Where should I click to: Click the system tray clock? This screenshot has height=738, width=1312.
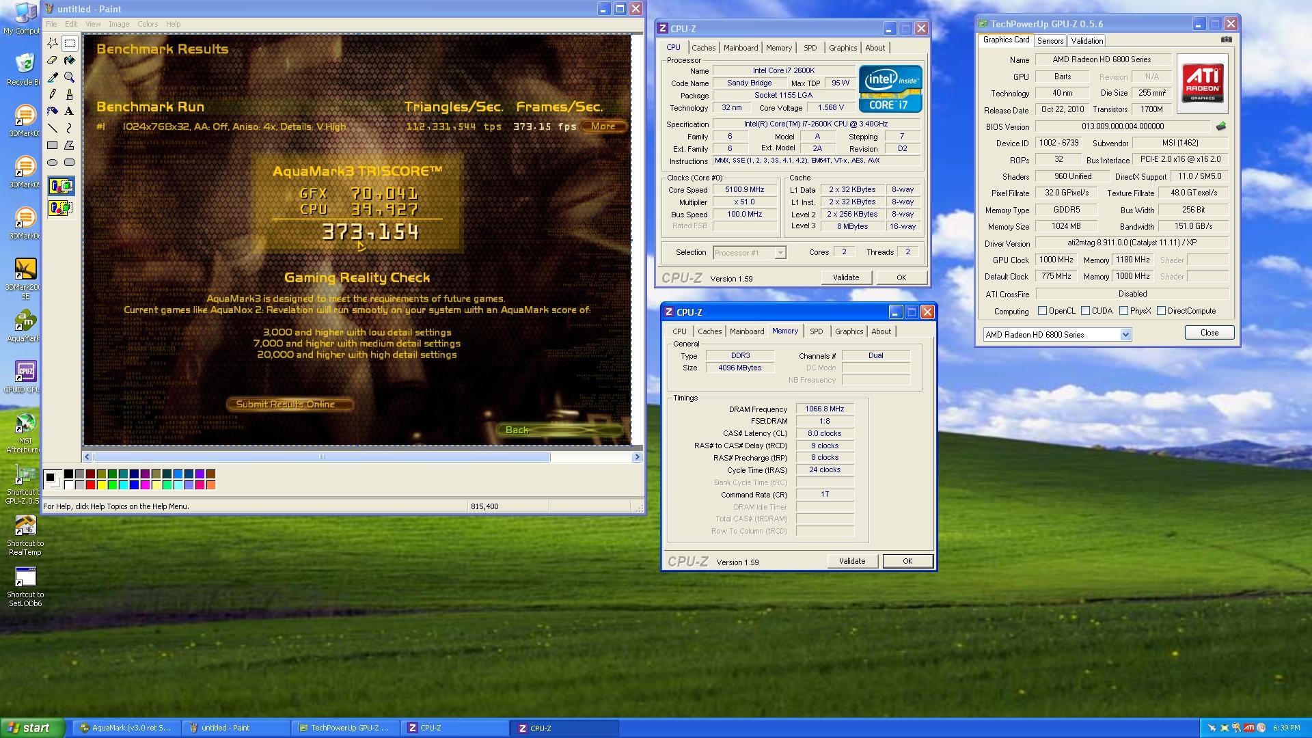point(1285,728)
